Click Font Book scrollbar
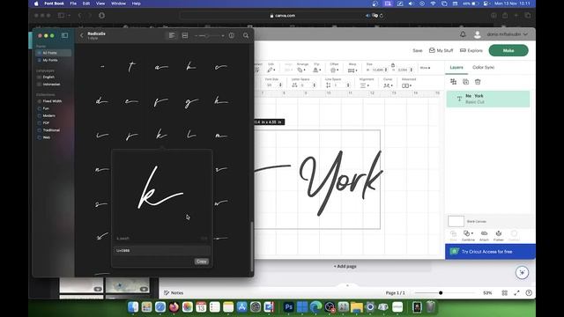Screen dimensions: 564x317 click(x=252, y=247)
